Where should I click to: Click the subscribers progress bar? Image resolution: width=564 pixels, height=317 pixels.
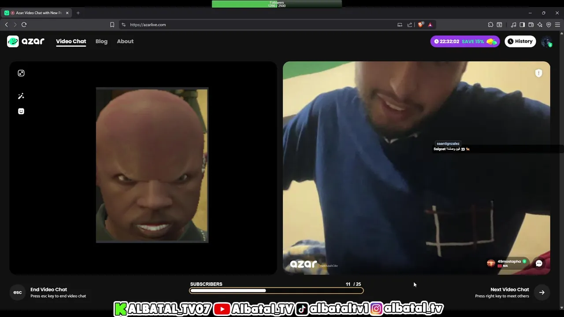(x=276, y=291)
